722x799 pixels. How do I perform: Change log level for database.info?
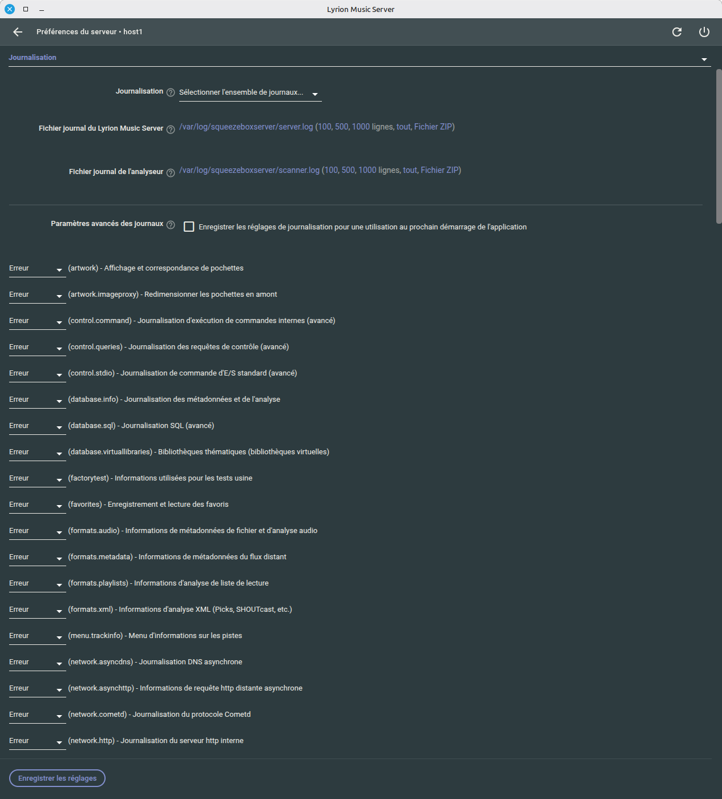[38, 400]
